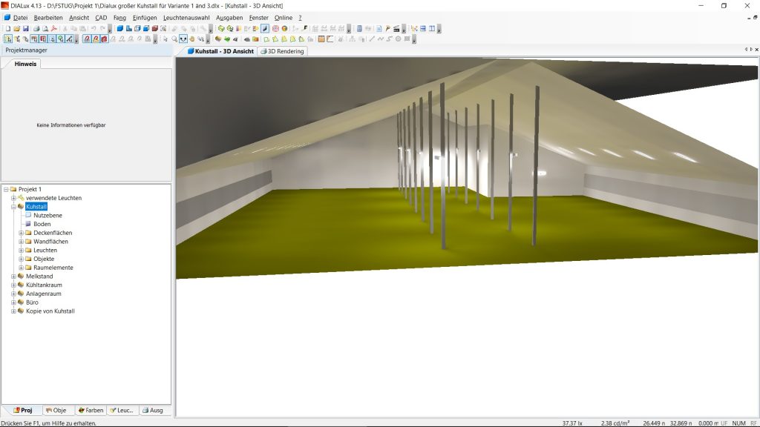Click the document output icon

coord(379,29)
